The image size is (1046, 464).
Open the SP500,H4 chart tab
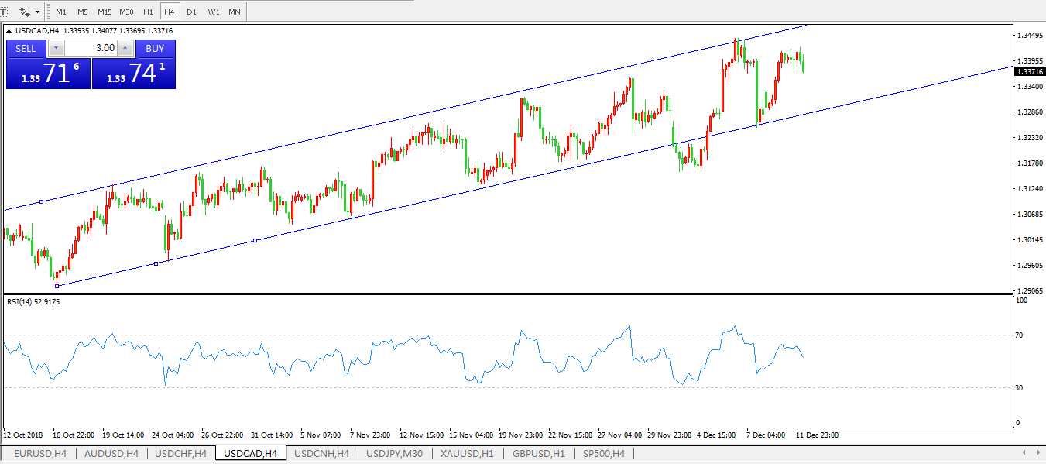(603, 454)
